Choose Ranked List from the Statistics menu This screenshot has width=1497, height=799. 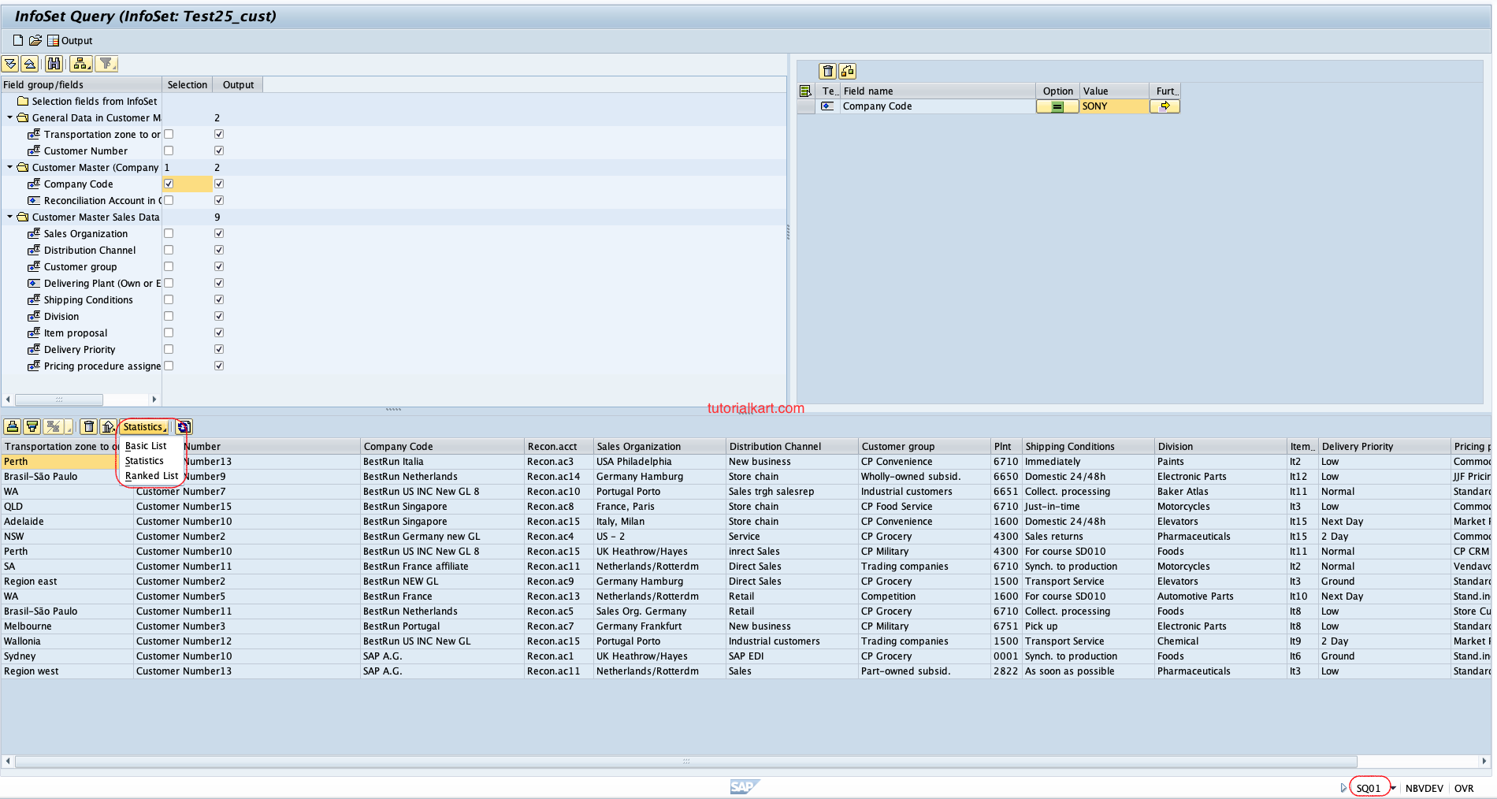click(151, 476)
